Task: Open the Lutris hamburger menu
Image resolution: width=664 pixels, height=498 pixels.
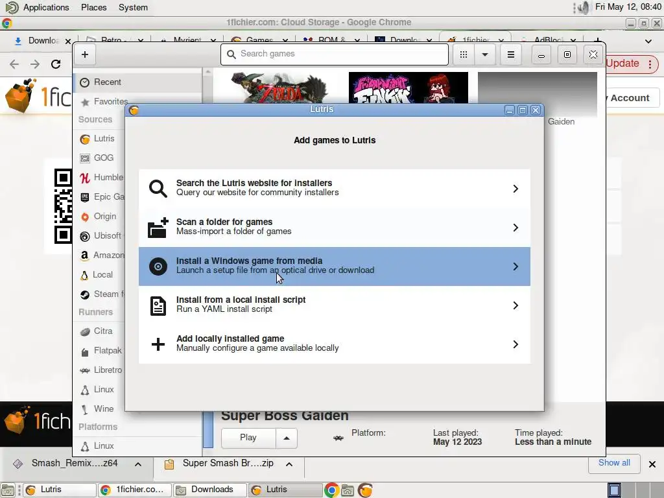Action: tap(511, 54)
